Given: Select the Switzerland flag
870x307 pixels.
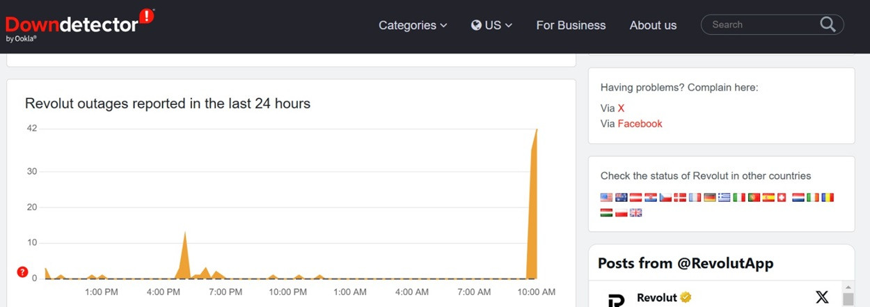Looking at the screenshot, I should (782, 198).
